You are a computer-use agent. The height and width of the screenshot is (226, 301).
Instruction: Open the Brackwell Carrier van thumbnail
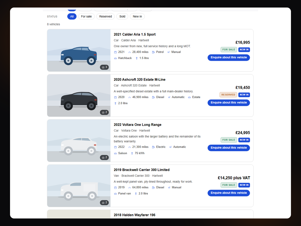click(x=79, y=186)
